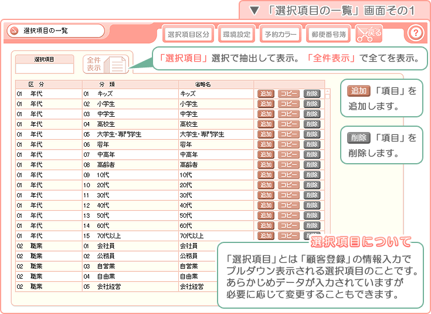431x314 pixels.
Task: Click コピー on the 若年 row
Action: tap(289, 144)
